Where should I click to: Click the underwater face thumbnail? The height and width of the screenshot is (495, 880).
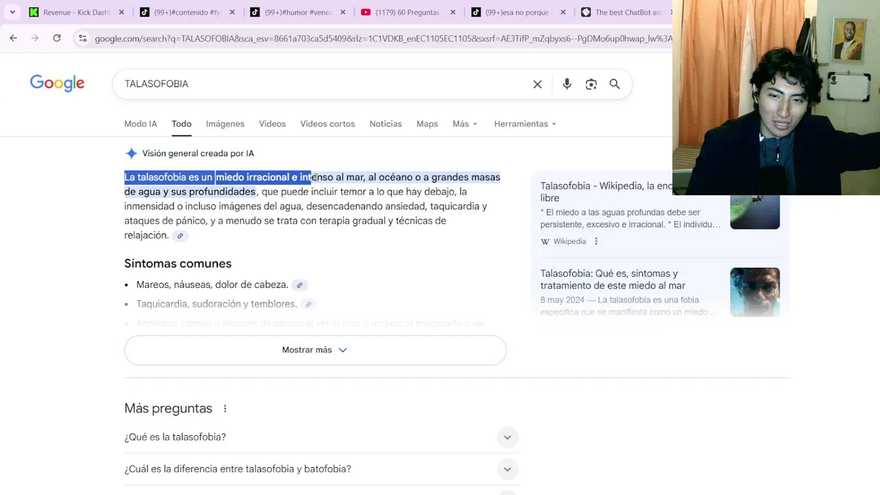[x=755, y=292]
